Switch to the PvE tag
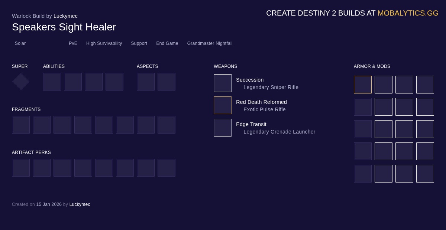446x230 pixels. point(73,43)
